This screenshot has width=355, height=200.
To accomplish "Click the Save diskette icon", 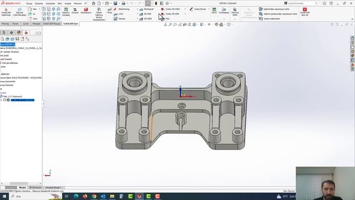I will point(115,3).
